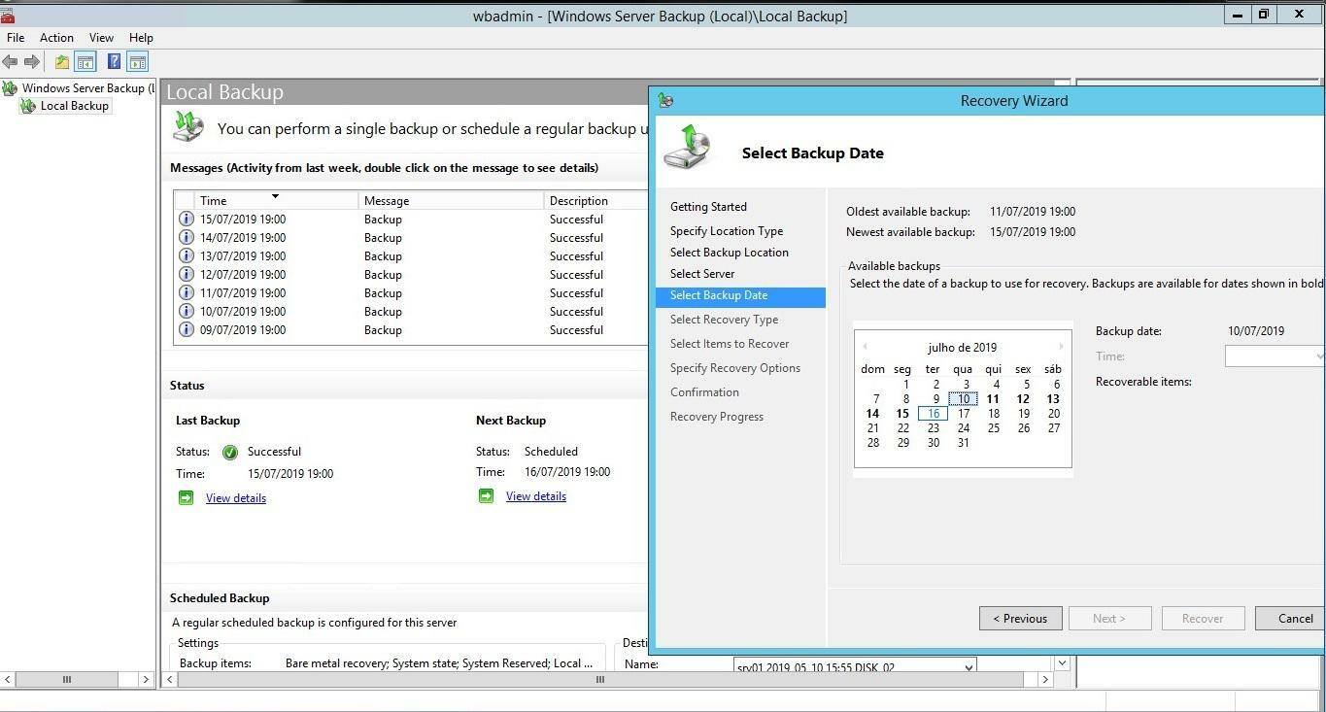1326x712 pixels.
Task: Select the highlighted Select Backup Date step
Action: click(741, 296)
